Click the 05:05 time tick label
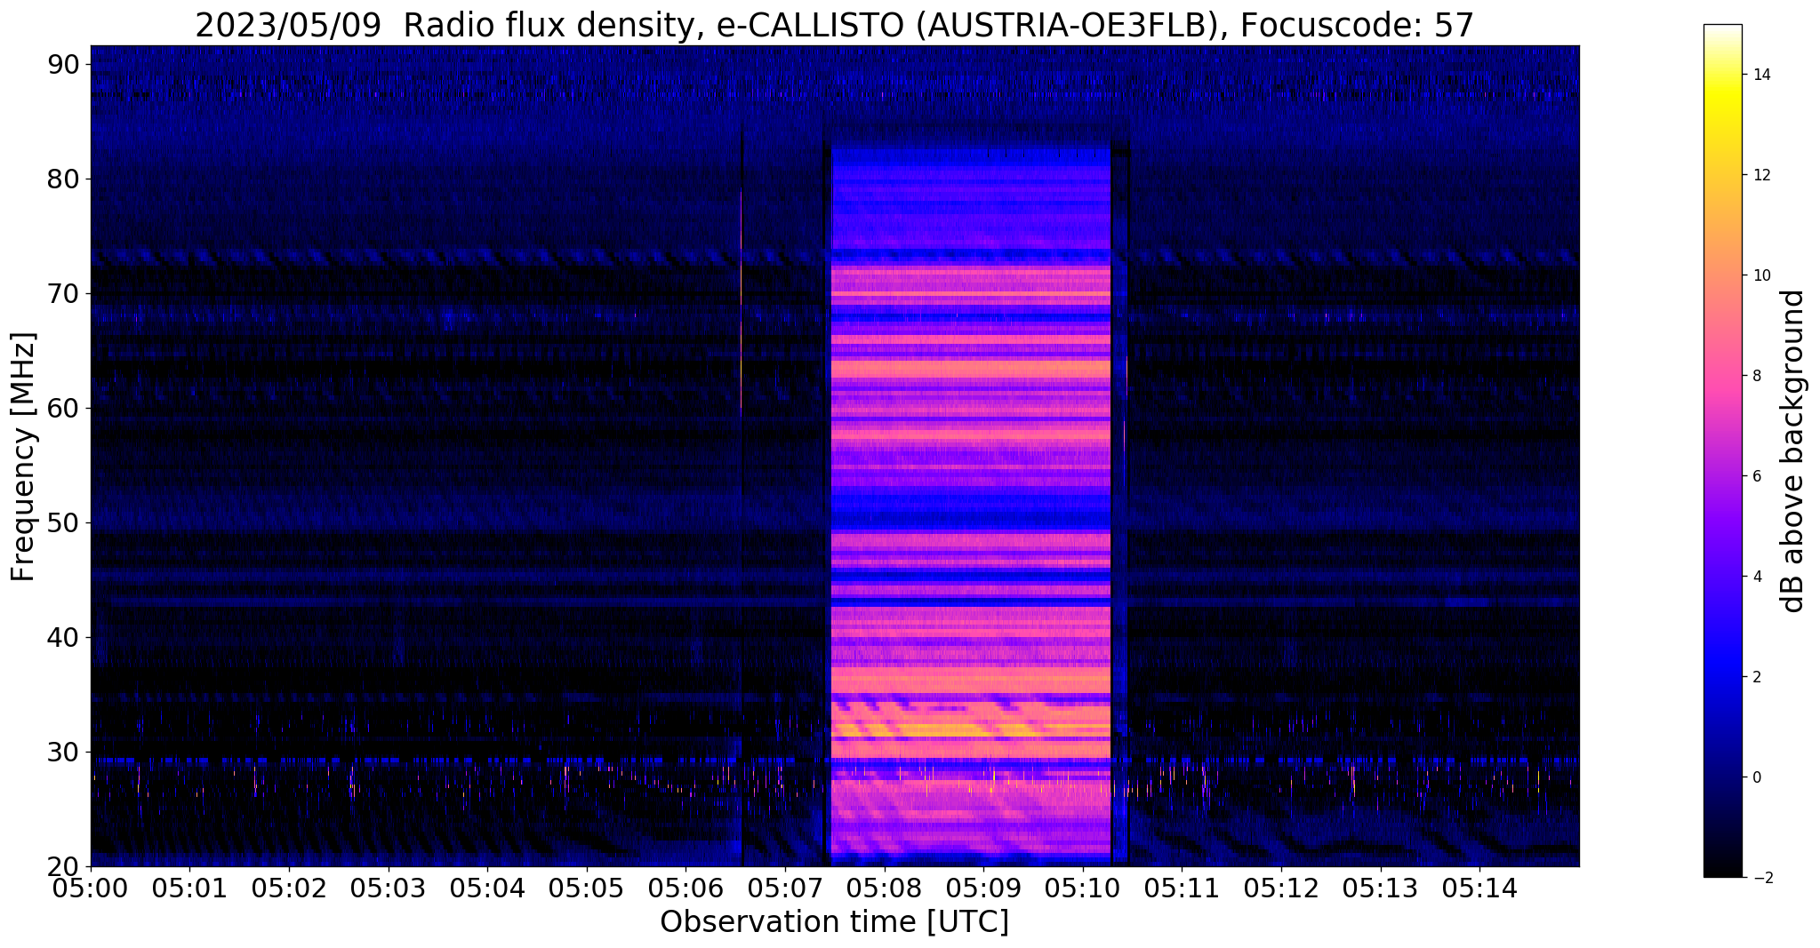Image resolution: width=1820 pixels, height=948 pixels. click(587, 888)
